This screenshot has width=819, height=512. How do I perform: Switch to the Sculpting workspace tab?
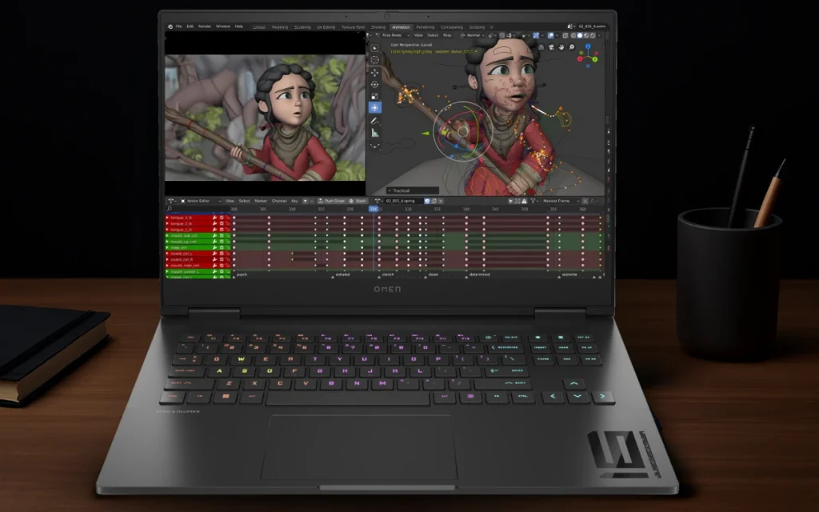click(302, 27)
